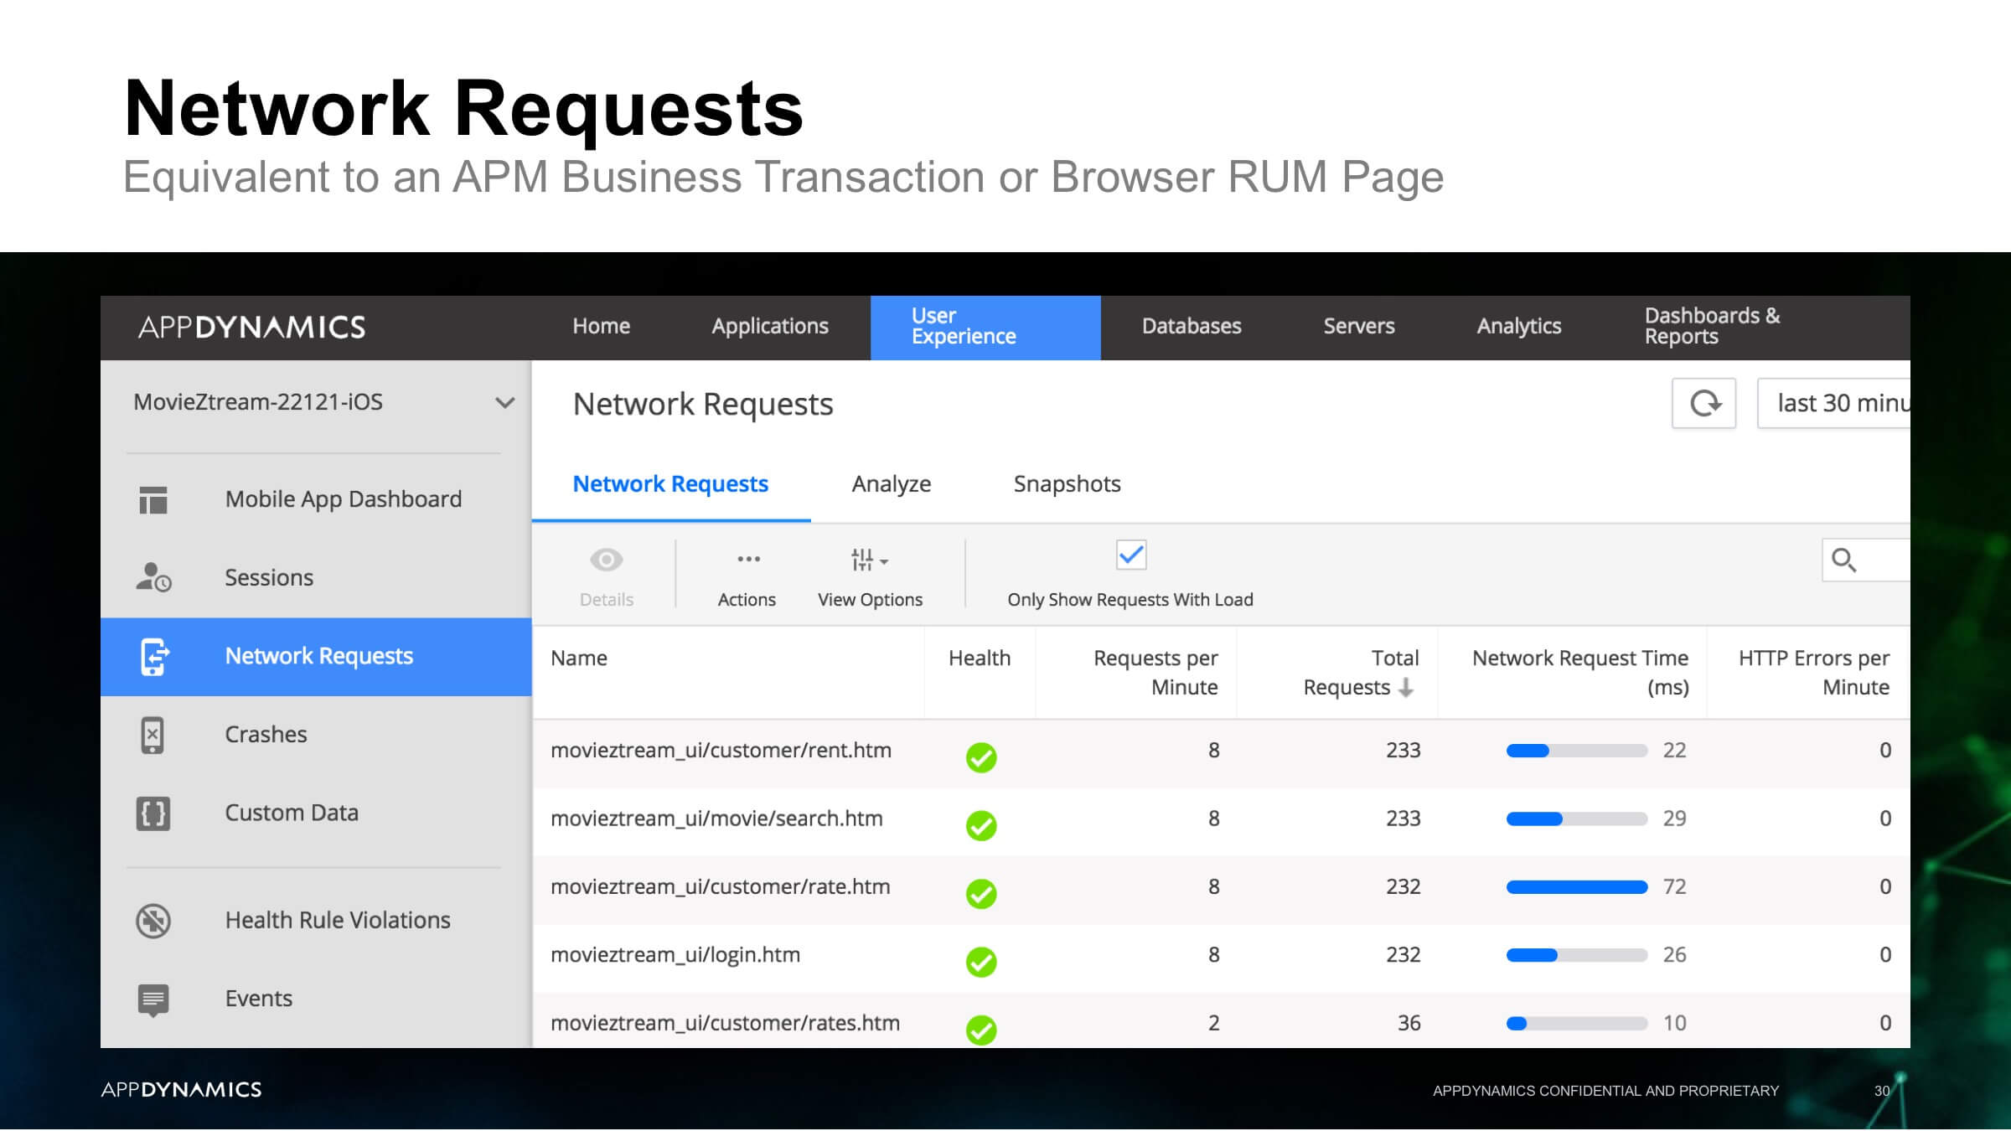Click request time bar for rate.htm
This screenshot has width=2011, height=1131.
pyautogui.click(x=1576, y=887)
